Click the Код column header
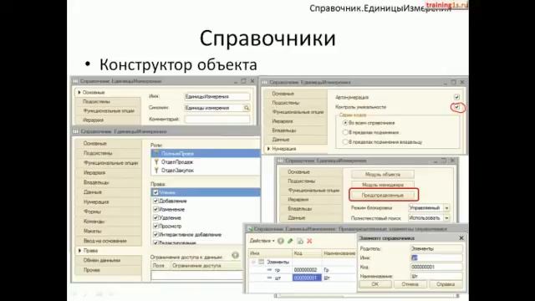The height and width of the screenshot is (301, 535). [307, 253]
